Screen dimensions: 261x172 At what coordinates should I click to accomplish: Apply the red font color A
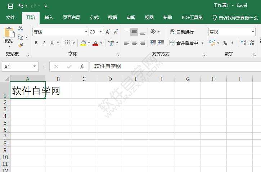[x=95, y=43]
